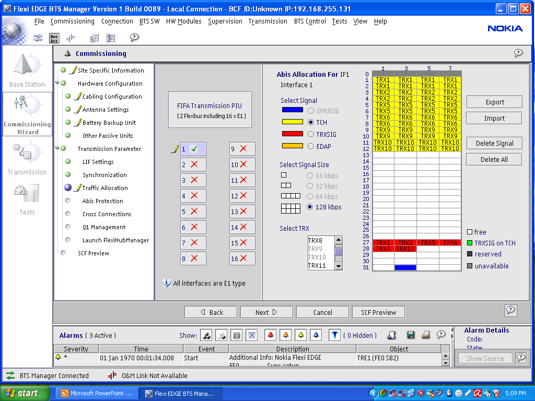Image resolution: width=535 pixels, height=401 pixels.
Task: Click the help bubble in Commissioning header
Action: pyautogui.click(x=518, y=53)
